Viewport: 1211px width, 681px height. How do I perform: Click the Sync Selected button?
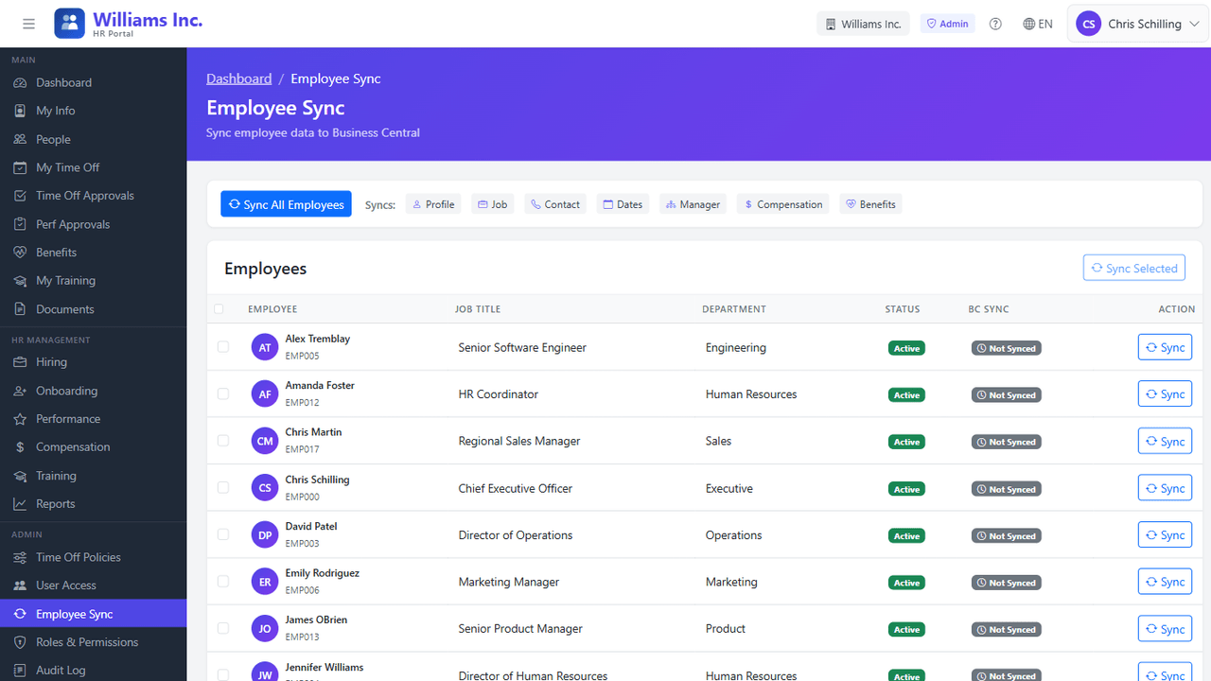click(1133, 269)
